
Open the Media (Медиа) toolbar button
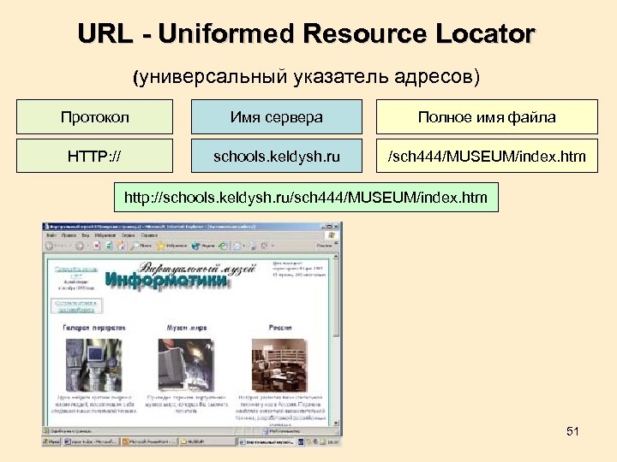[x=203, y=246]
